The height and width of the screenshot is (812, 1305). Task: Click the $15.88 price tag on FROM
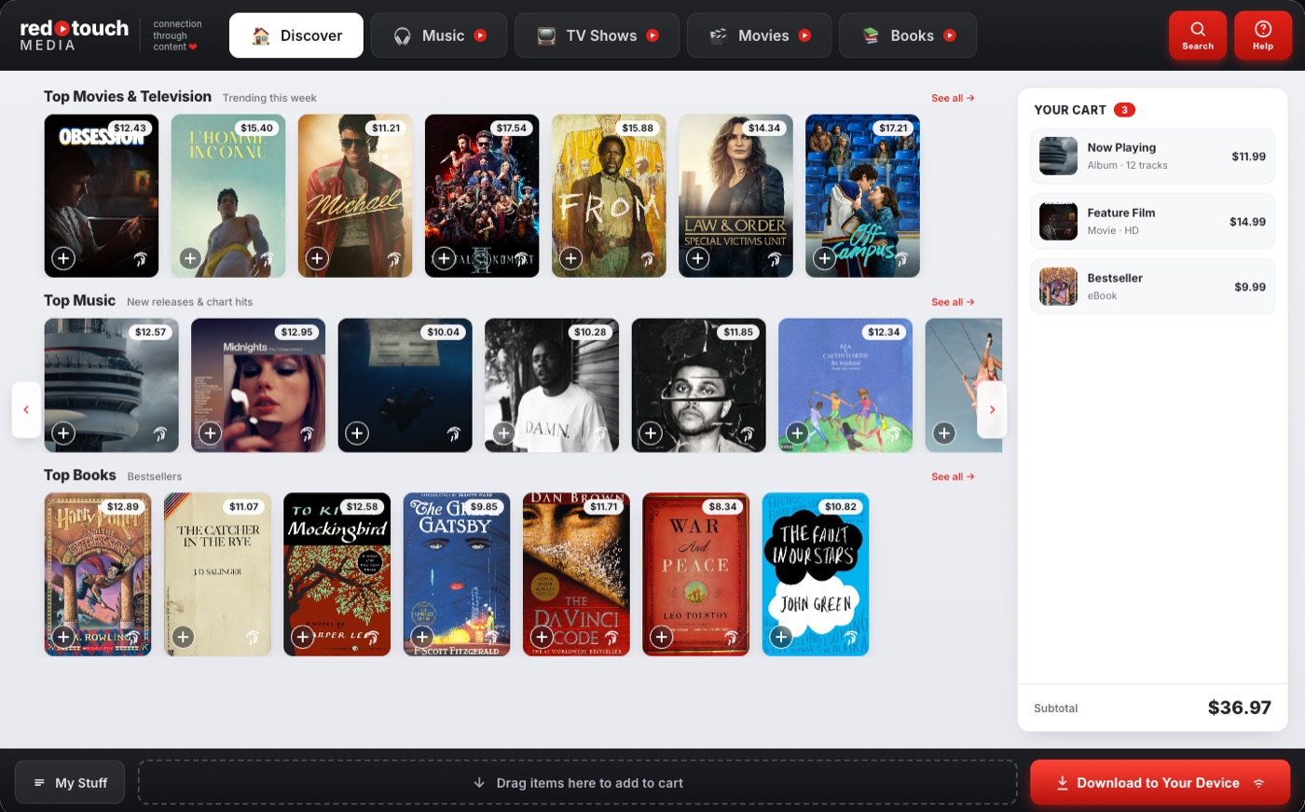[x=638, y=128]
